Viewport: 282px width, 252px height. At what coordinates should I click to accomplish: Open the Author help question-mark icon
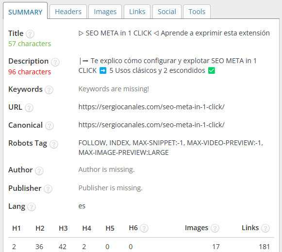tap(39, 171)
